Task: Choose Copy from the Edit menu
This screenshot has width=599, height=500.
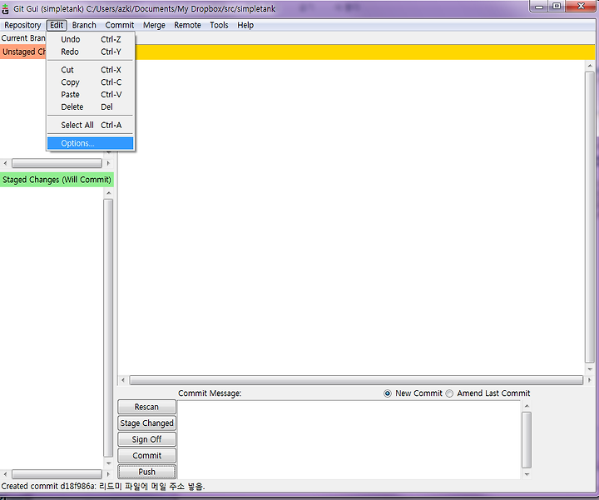Action: 90,82
